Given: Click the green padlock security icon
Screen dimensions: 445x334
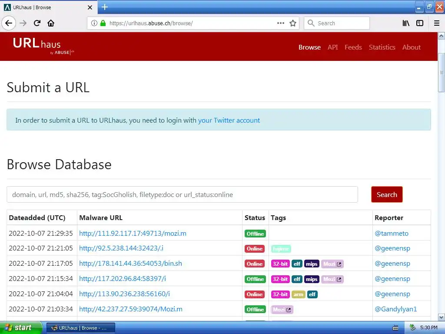Looking at the screenshot, I should point(103,23).
